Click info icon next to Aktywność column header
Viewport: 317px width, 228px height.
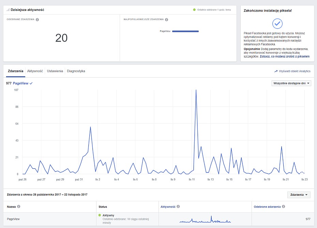[178, 207]
